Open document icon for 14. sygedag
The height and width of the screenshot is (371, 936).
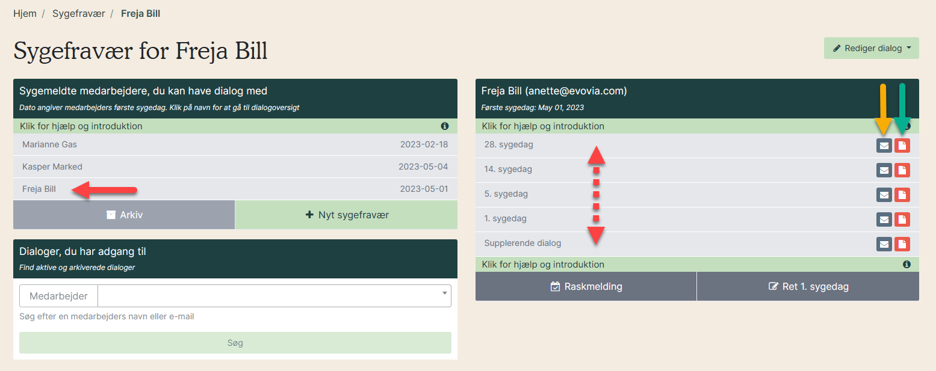902,170
